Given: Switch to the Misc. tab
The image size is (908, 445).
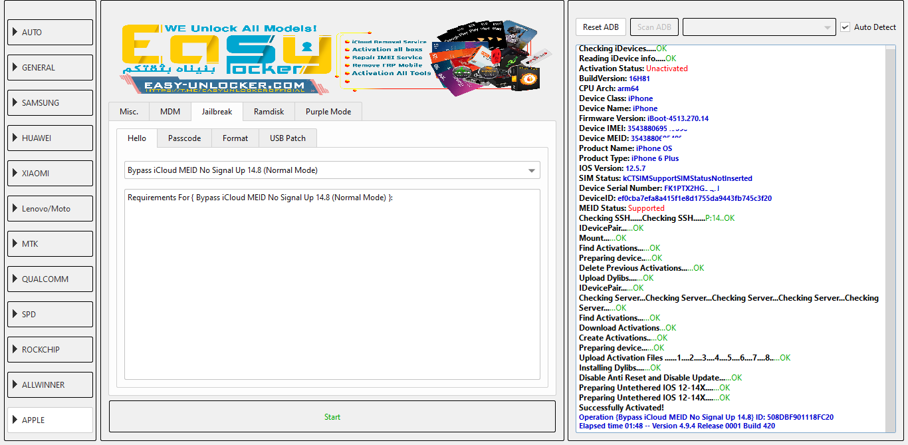Looking at the screenshot, I should [x=129, y=112].
